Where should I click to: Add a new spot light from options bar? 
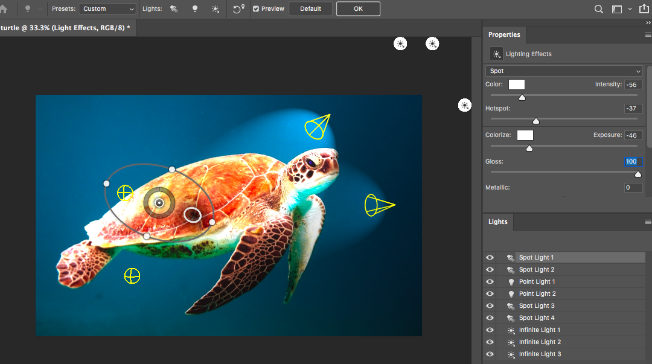[174, 8]
